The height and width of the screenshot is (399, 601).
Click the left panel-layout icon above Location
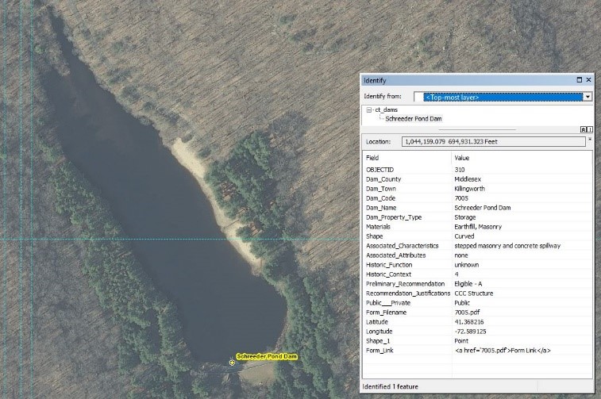pos(582,129)
